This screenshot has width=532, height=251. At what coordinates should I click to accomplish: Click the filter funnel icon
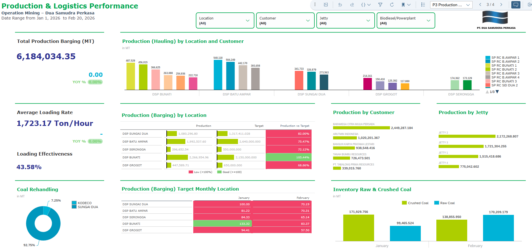pyautogui.click(x=380, y=5)
